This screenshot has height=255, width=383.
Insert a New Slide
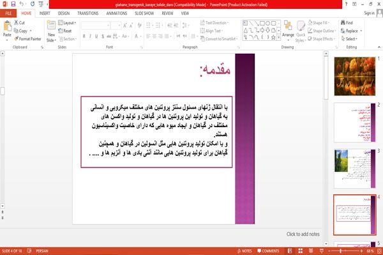pyautogui.click(x=51, y=31)
